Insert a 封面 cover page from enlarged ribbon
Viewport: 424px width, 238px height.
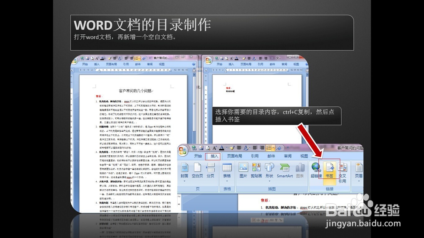coord(184,170)
